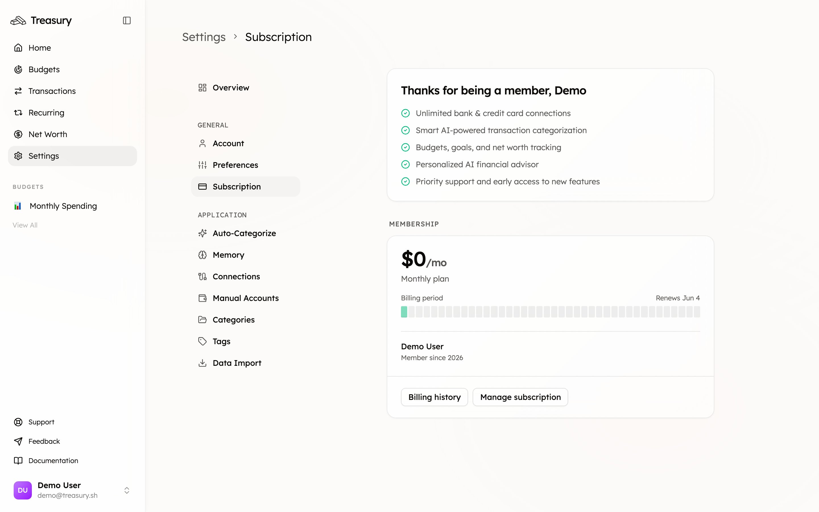Open Account settings
Viewport: 819px width, 512px height.
[x=246, y=144]
